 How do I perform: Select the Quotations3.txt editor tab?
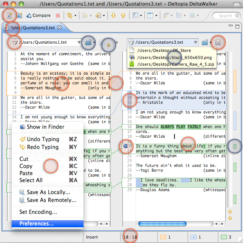[x=32, y=28]
